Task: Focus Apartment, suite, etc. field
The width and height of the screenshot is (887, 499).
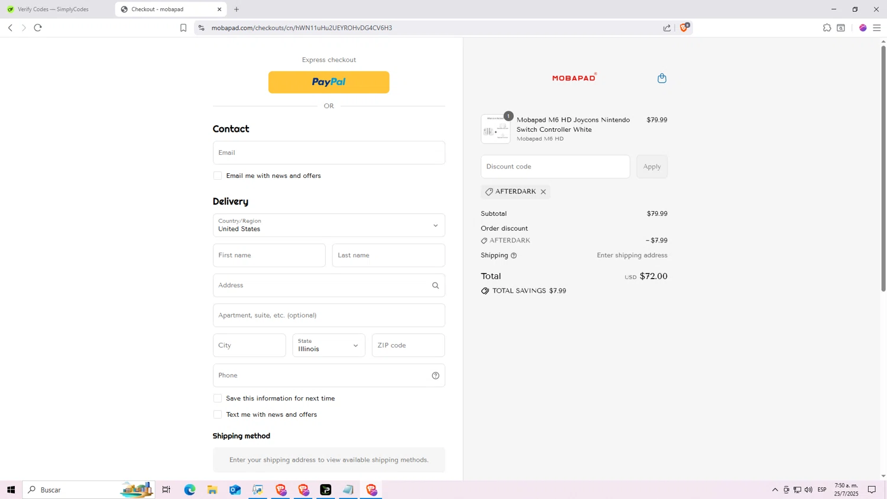Action: pos(329,315)
